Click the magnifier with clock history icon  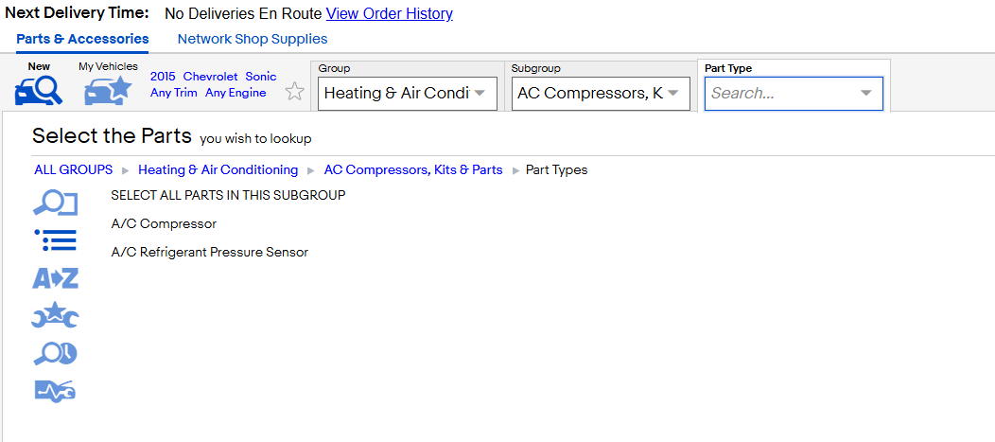[x=55, y=354]
